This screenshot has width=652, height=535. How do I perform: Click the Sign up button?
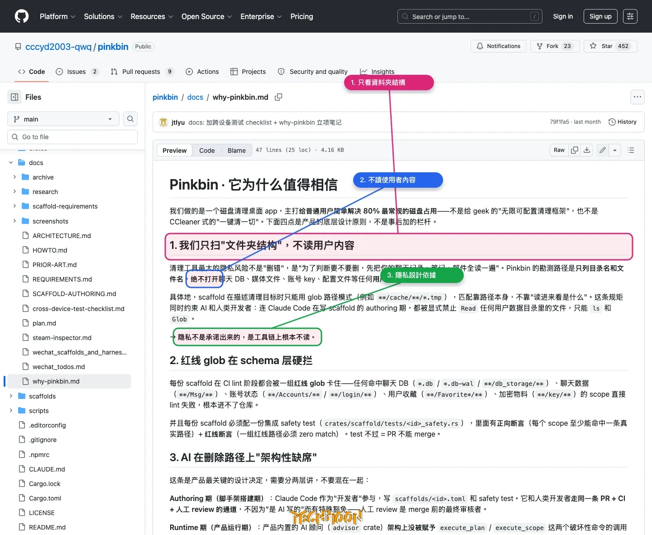(600, 16)
